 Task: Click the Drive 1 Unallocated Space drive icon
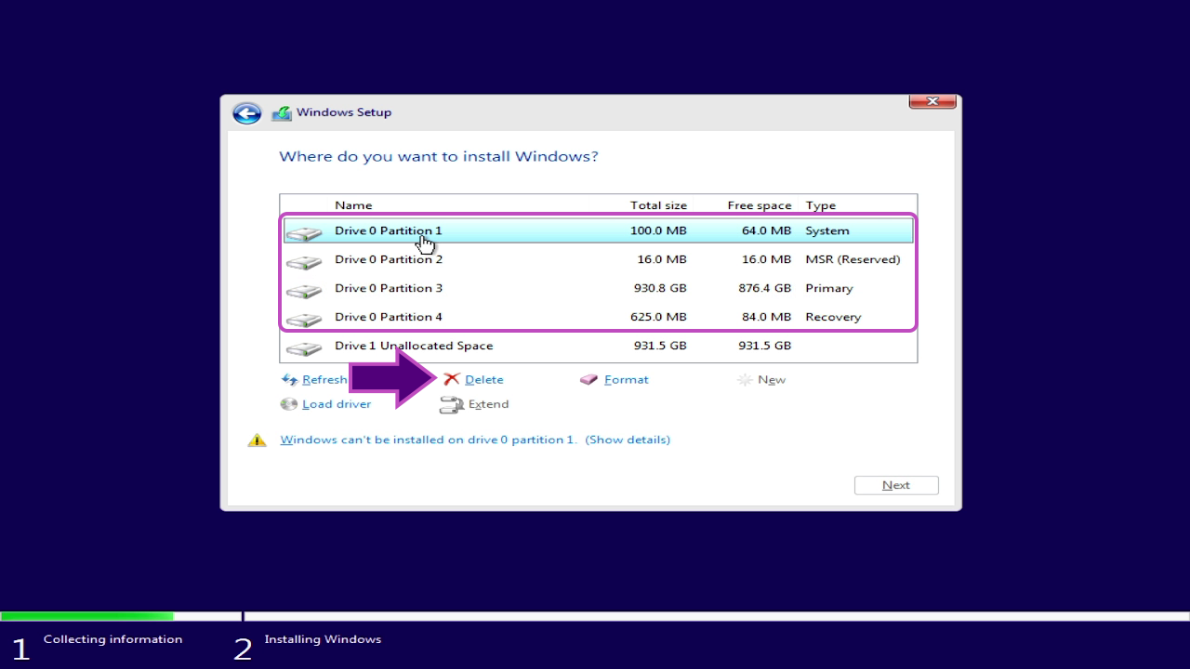304,348
